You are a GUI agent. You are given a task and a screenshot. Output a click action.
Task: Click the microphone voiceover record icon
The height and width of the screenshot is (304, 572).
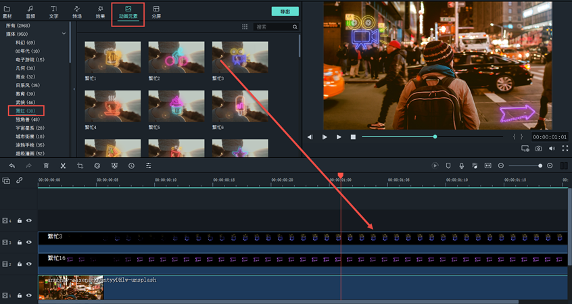tap(461, 166)
